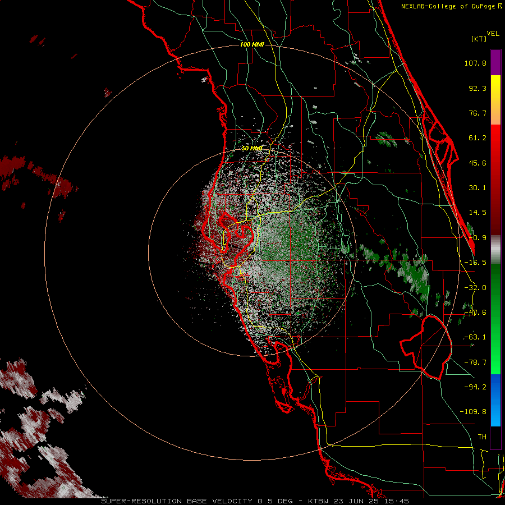
Task: Click the gray segment of velocity color bar
Action: tap(495, 250)
